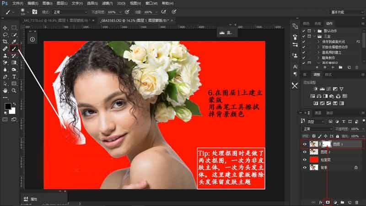This screenshot has width=366, height=206.
Task: Click Add layer mask button
Action: (328, 202)
